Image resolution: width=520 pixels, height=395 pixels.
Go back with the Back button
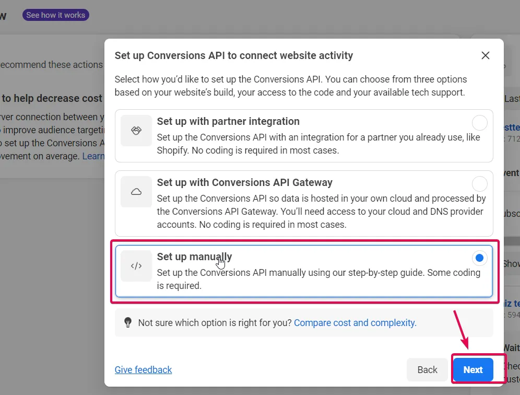pyautogui.click(x=427, y=370)
